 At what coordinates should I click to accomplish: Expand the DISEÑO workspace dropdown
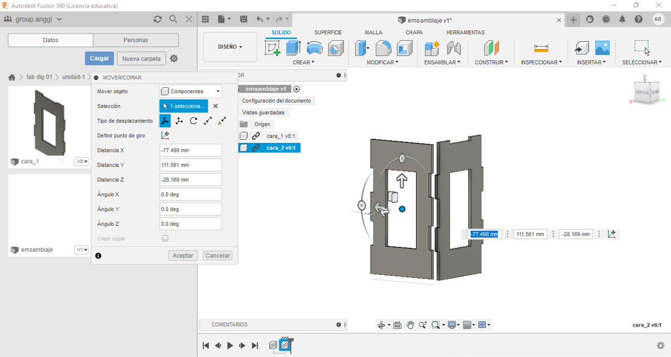click(x=230, y=47)
